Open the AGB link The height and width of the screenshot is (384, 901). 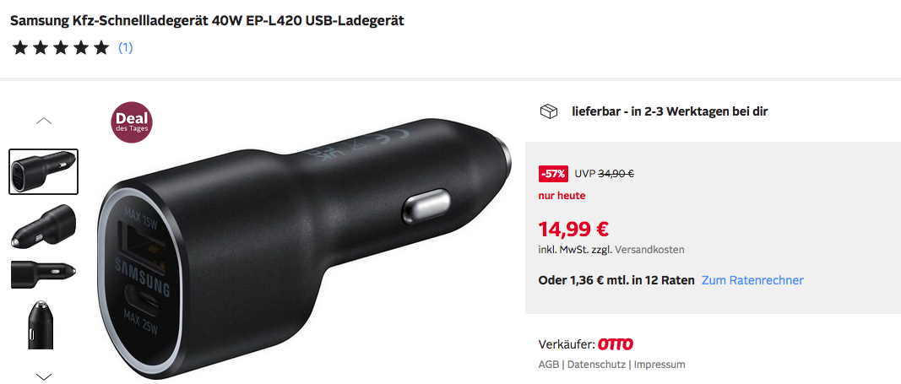548,365
